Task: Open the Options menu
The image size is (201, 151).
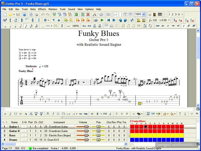Action: [x=89, y=9]
